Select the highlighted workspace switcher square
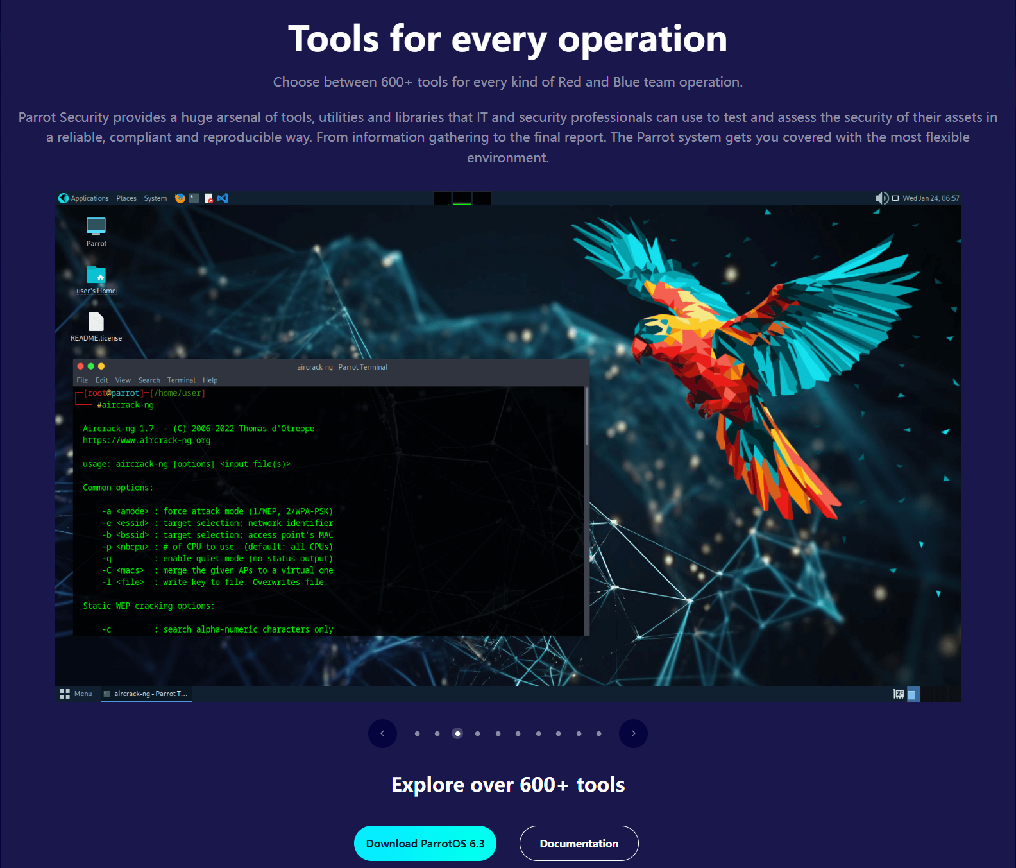 (x=913, y=694)
